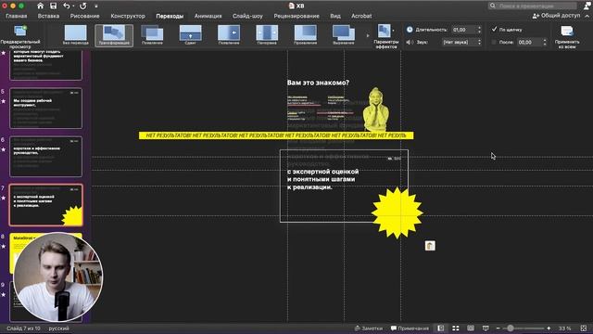Click the русский language indicator
This screenshot has width=593, height=334.
59,328
